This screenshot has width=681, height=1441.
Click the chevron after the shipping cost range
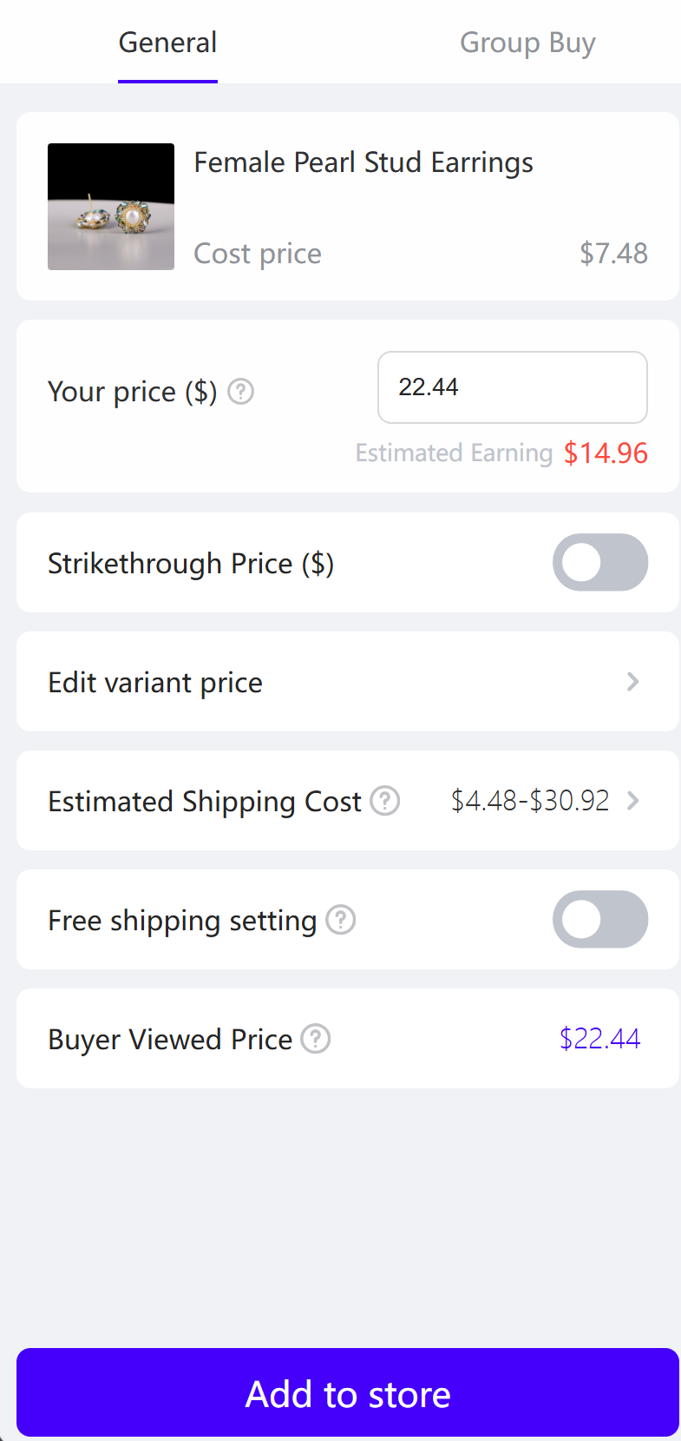point(632,801)
